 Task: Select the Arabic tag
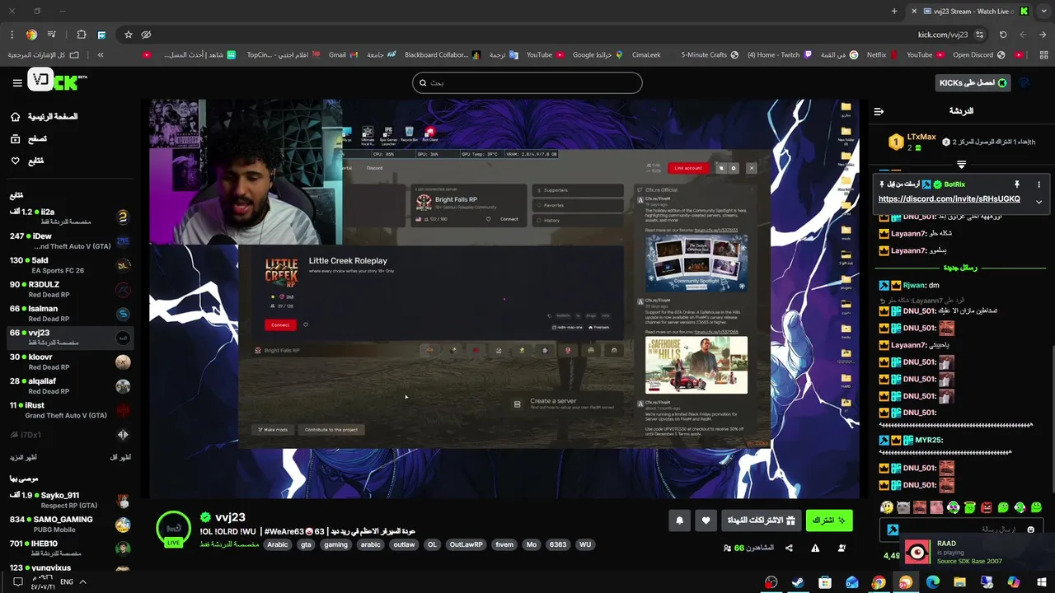click(278, 544)
